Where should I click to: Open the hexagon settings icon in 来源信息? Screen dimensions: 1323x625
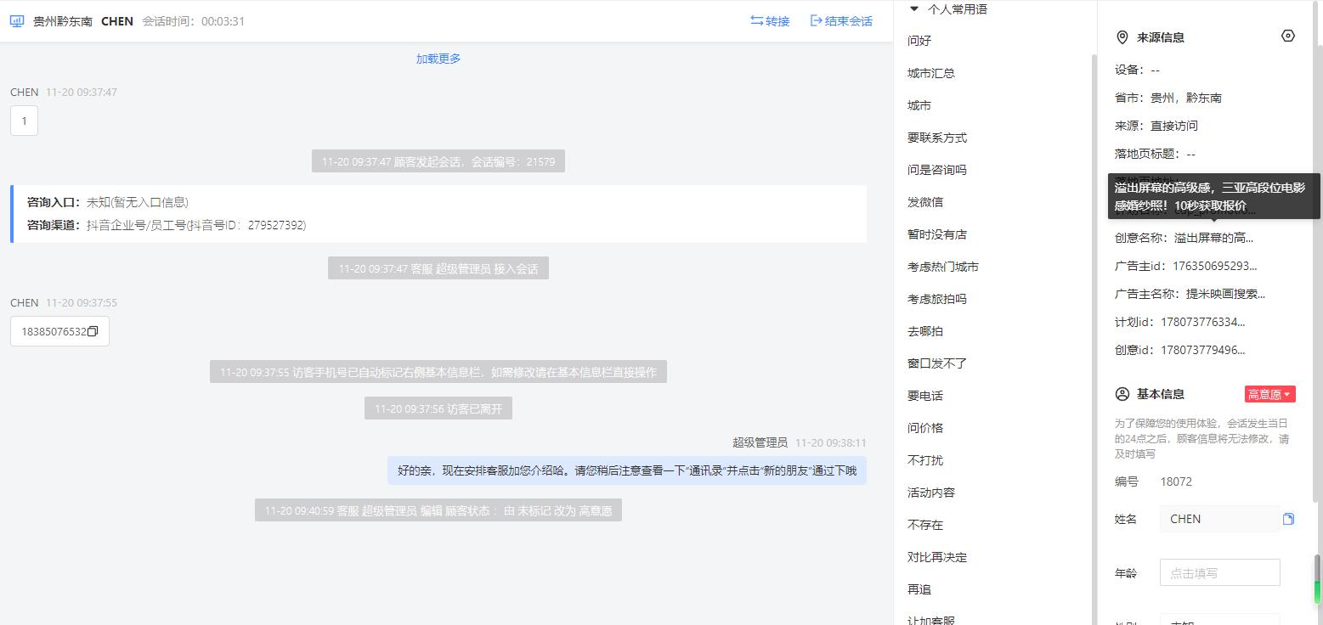coord(1288,36)
